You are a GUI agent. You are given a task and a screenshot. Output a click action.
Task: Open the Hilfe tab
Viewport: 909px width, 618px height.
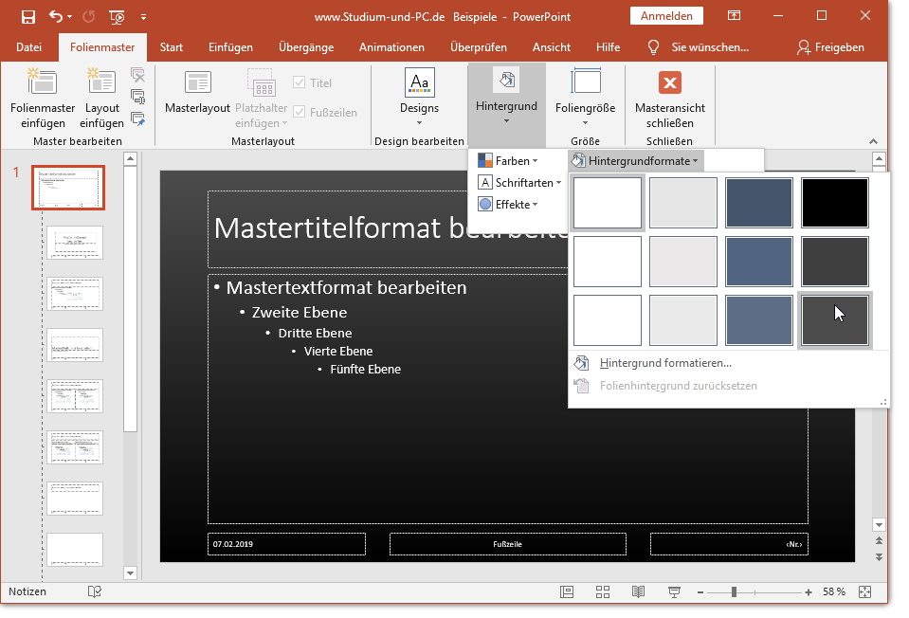click(x=609, y=47)
